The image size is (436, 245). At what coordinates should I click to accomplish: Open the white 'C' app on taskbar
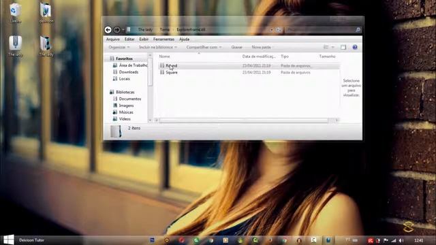pos(313,240)
